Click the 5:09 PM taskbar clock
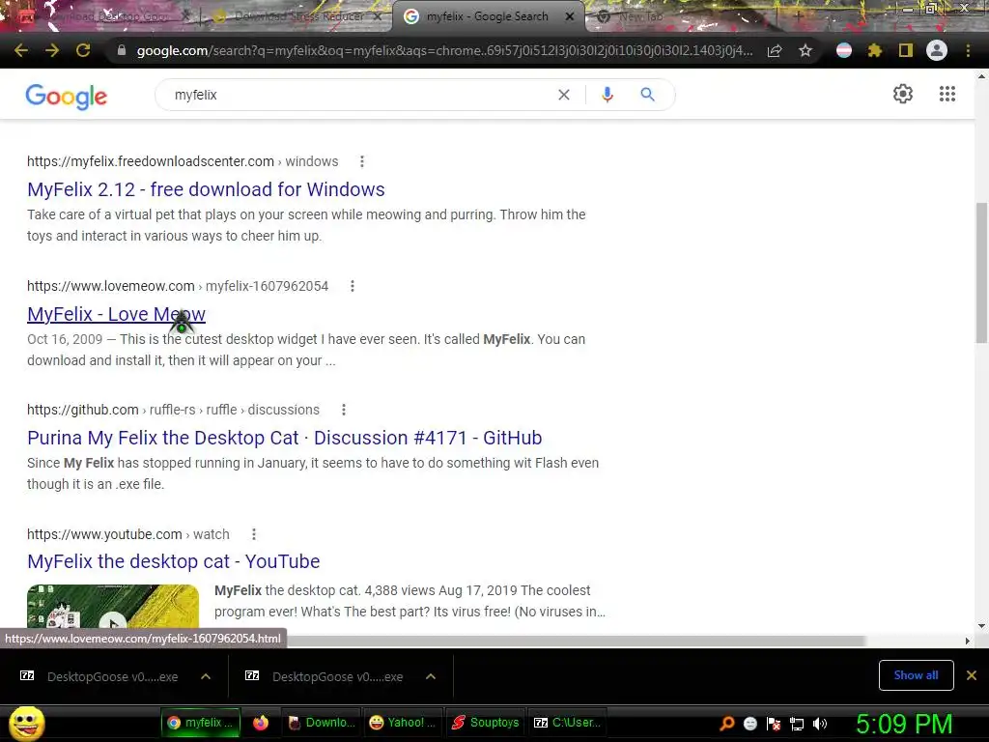Screen dimensions: 989x742 click(x=904, y=724)
